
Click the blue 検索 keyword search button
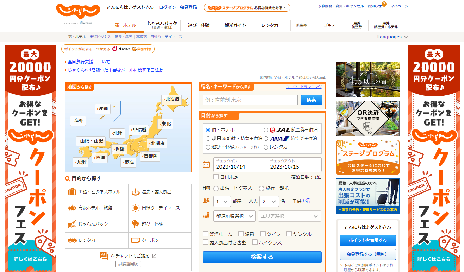coord(311,100)
